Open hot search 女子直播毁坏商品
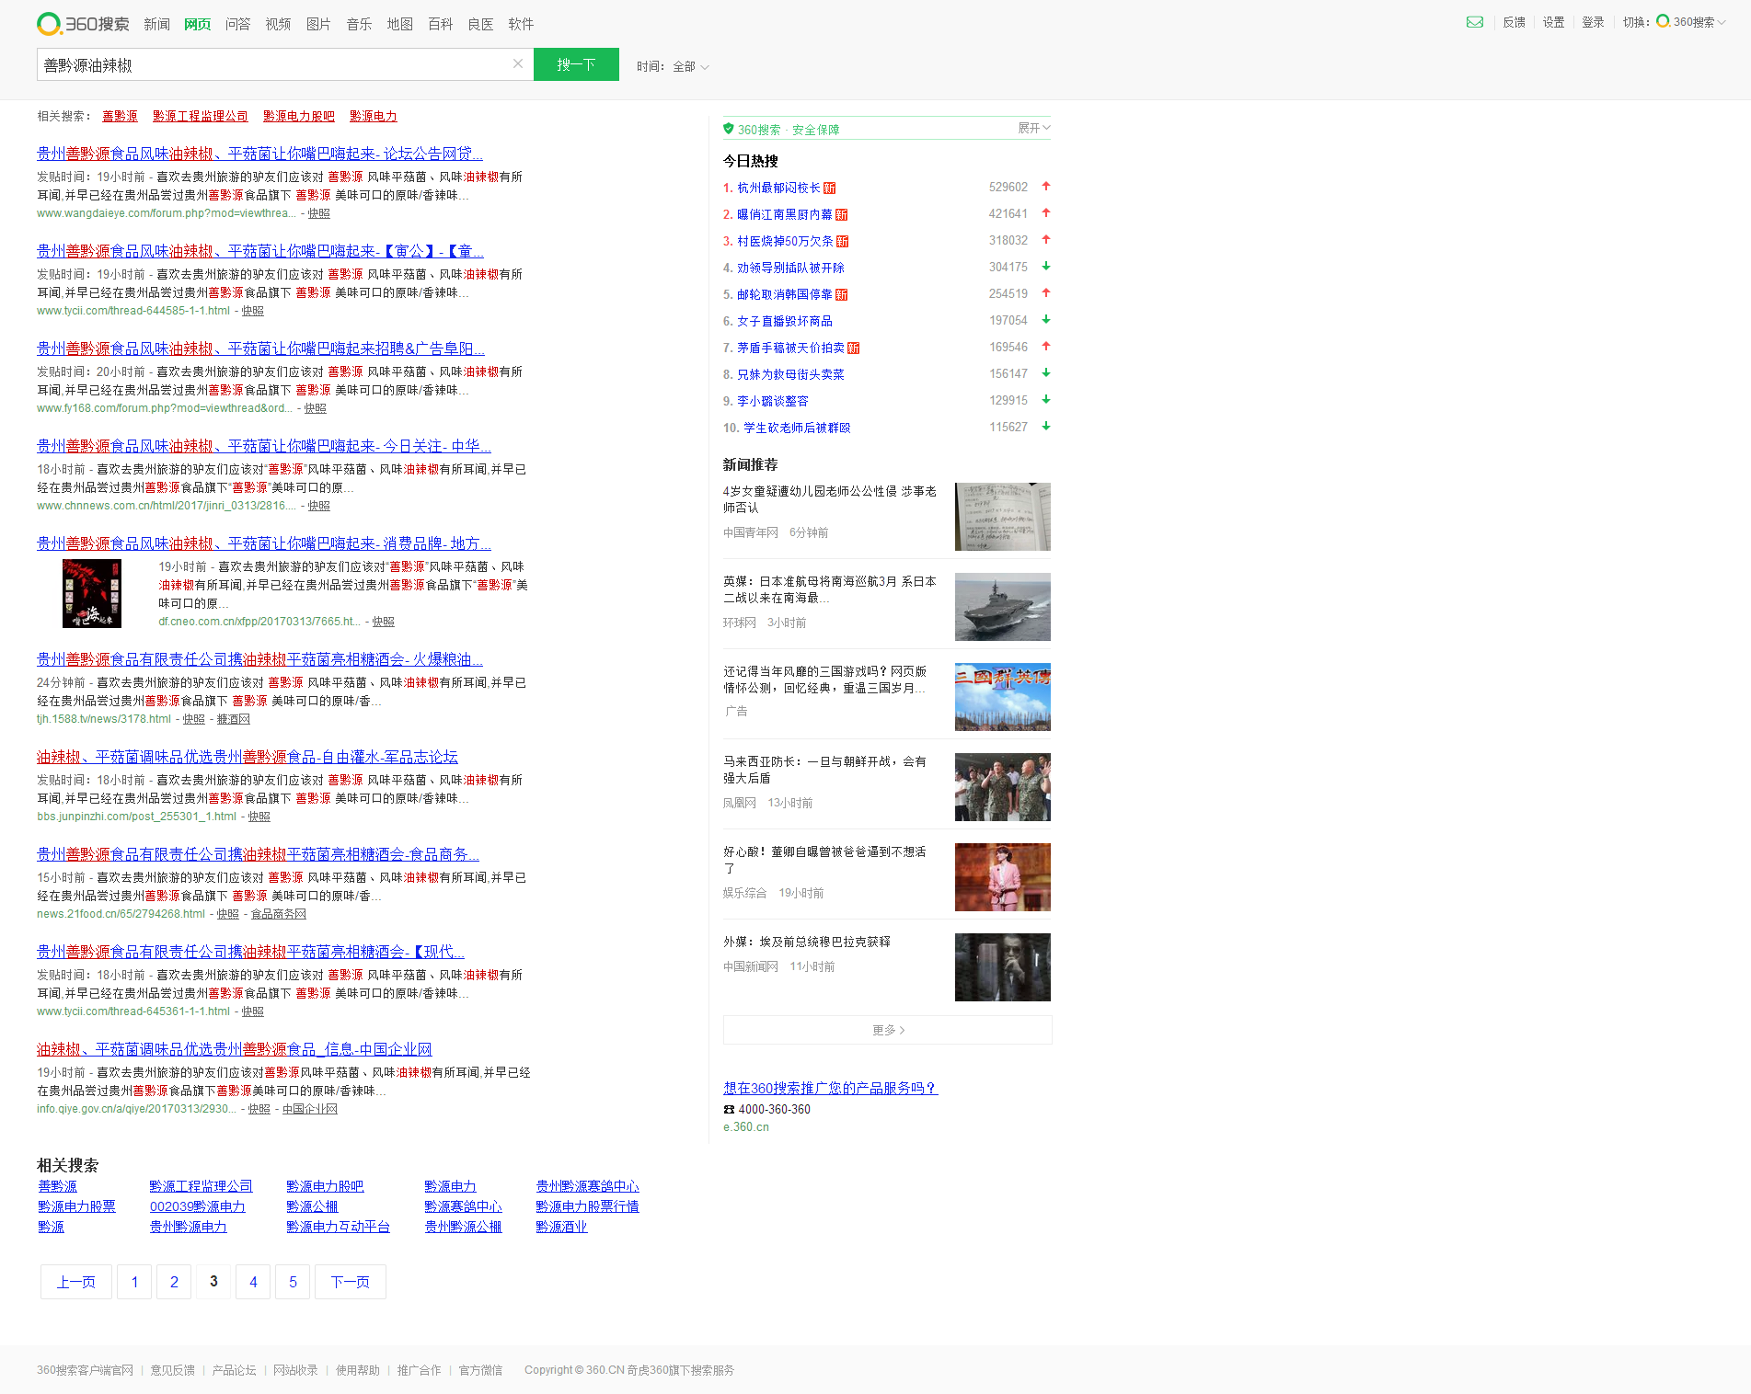1751x1394 pixels. point(785,321)
